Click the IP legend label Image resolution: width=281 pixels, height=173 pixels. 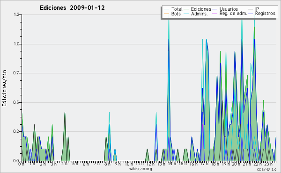tap(257, 9)
